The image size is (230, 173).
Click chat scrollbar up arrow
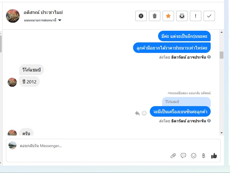point(221,32)
